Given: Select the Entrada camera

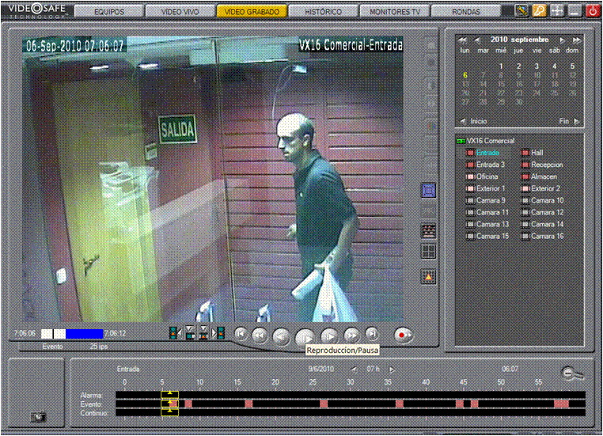Looking at the screenshot, I should pos(487,153).
